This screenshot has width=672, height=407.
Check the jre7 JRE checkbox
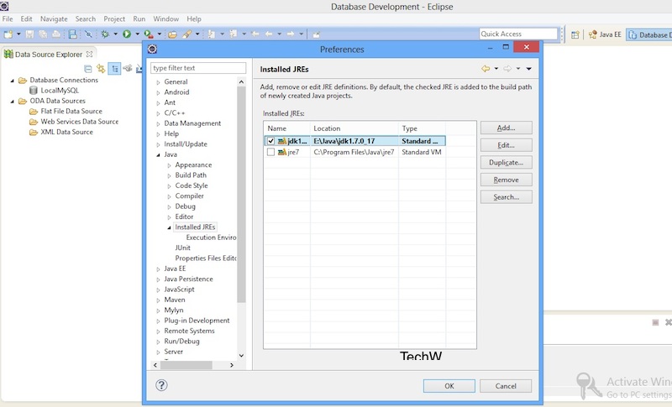(x=270, y=152)
